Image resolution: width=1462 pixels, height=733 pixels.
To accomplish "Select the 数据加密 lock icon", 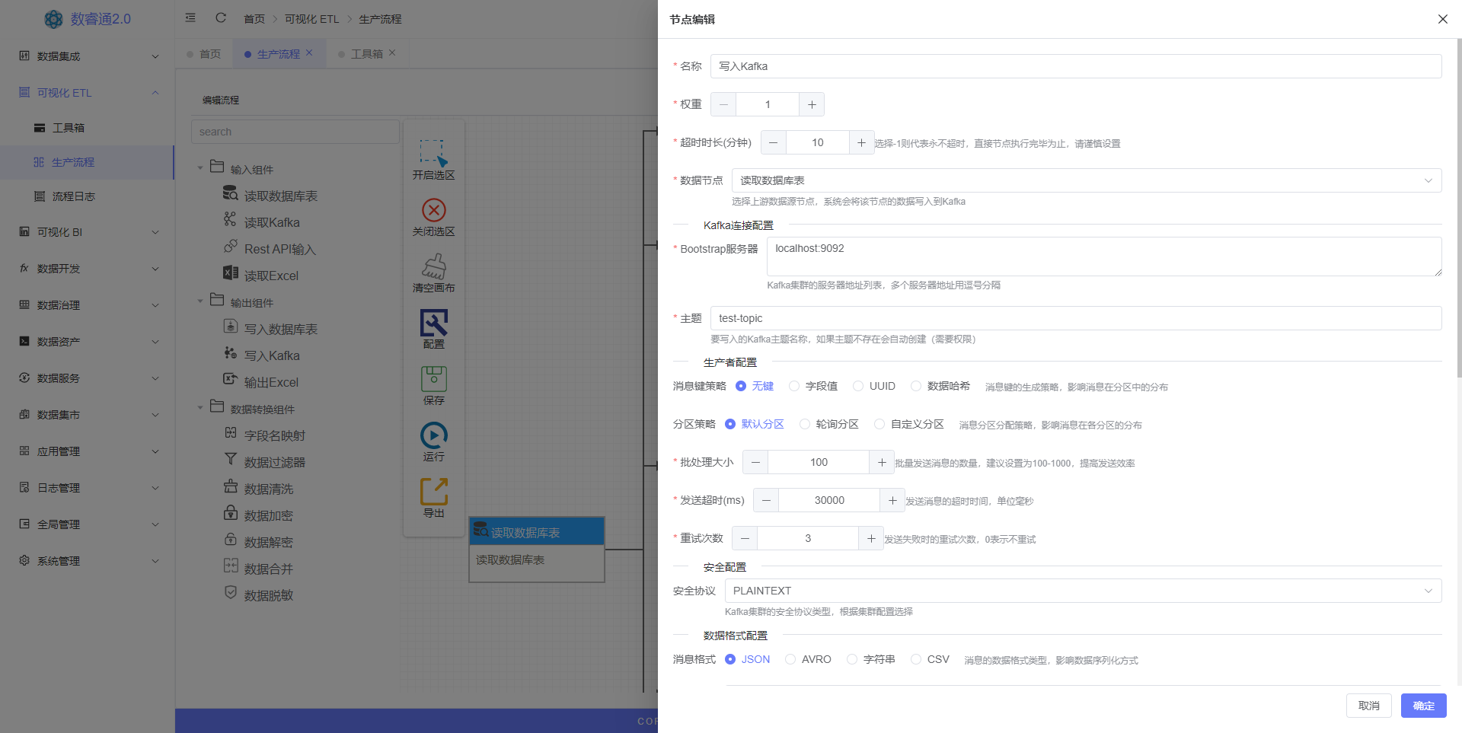I will click(231, 513).
